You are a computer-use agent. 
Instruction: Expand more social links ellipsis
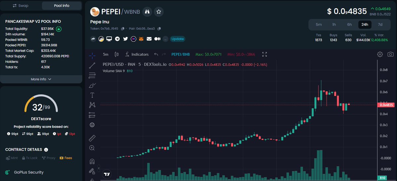[165, 39]
